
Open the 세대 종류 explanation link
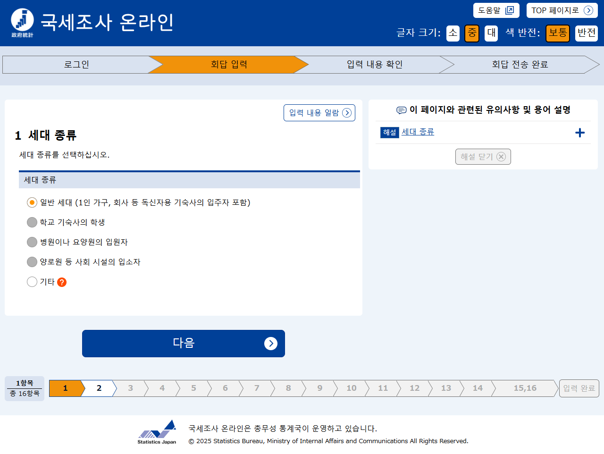(x=418, y=132)
